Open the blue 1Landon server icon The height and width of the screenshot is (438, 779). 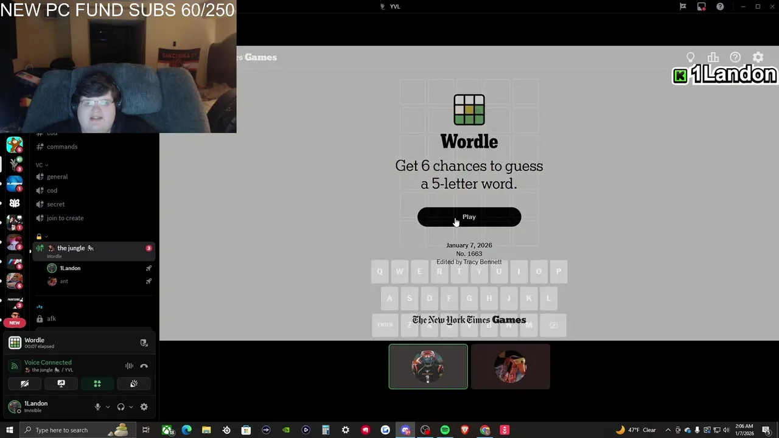point(15,184)
